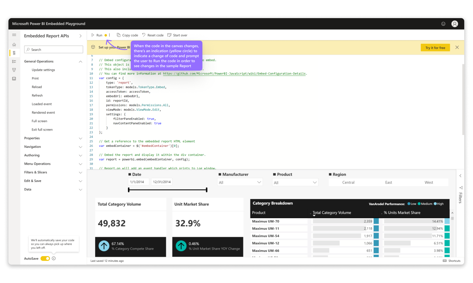Open the Product slicer dropdown
The height and width of the screenshot is (283, 473).
(x=295, y=182)
